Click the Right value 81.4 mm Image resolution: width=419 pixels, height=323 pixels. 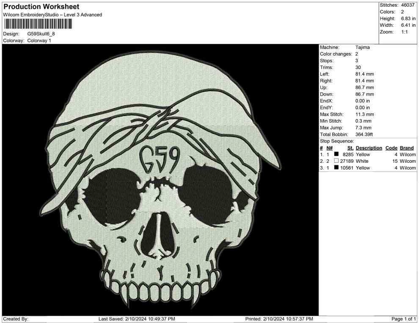point(364,81)
